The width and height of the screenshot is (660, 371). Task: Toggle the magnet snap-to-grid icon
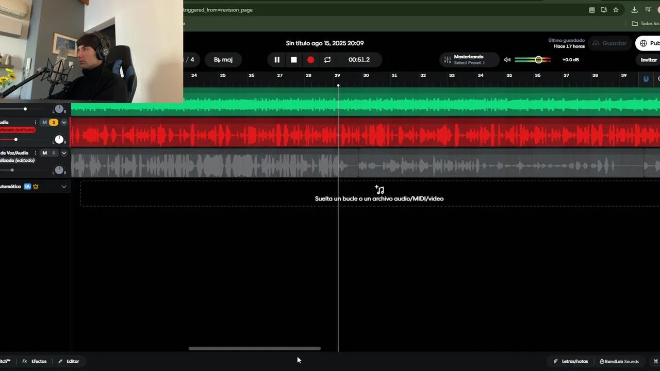coord(646,79)
